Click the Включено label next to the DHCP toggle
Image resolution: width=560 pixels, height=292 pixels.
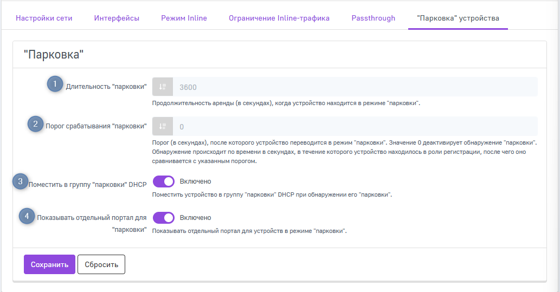pyautogui.click(x=195, y=181)
